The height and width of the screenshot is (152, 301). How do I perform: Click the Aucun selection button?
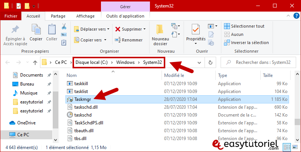coord(234,34)
